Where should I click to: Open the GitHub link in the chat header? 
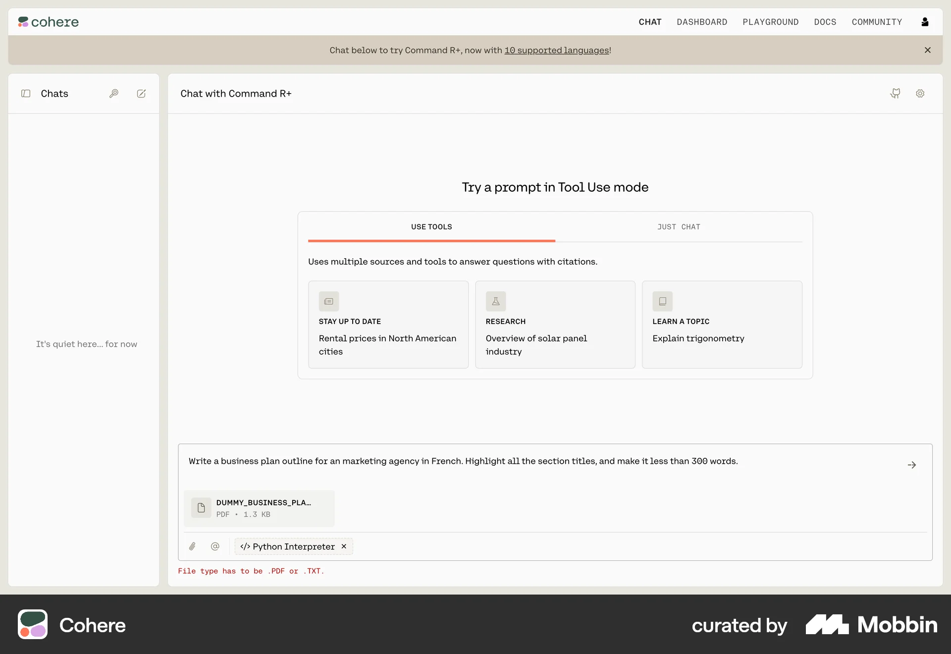pos(895,94)
